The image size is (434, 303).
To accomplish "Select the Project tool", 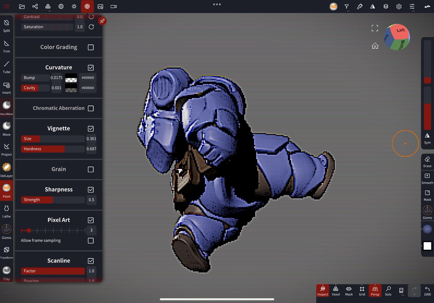I will click(x=7, y=149).
